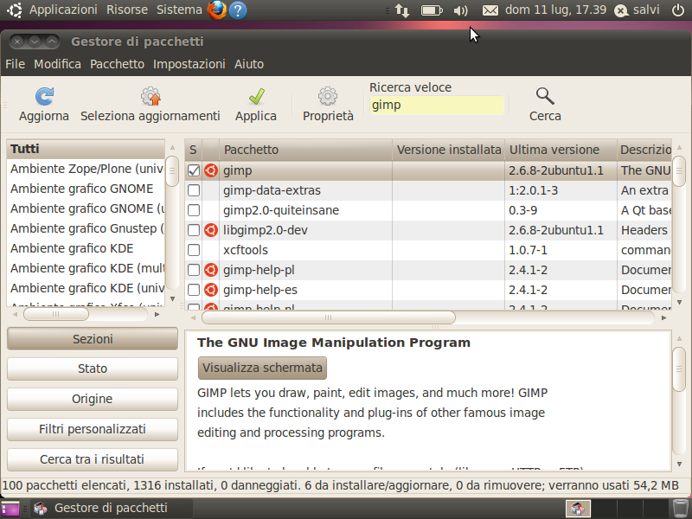The height and width of the screenshot is (519, 692).
Task: Open Filtri personalizzati
Action: [93, 429]
